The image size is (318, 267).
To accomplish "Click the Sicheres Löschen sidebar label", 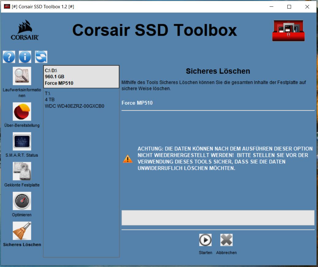I will 22,245.
